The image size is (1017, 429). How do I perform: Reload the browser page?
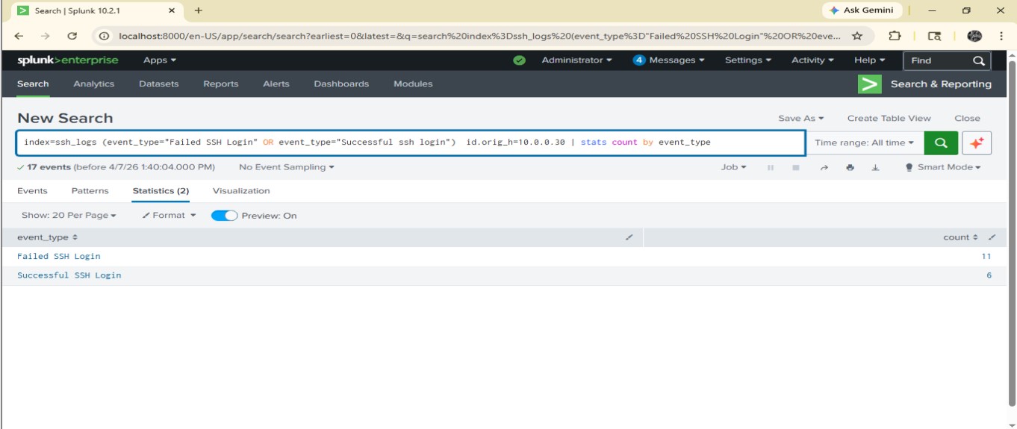[72, 36]
